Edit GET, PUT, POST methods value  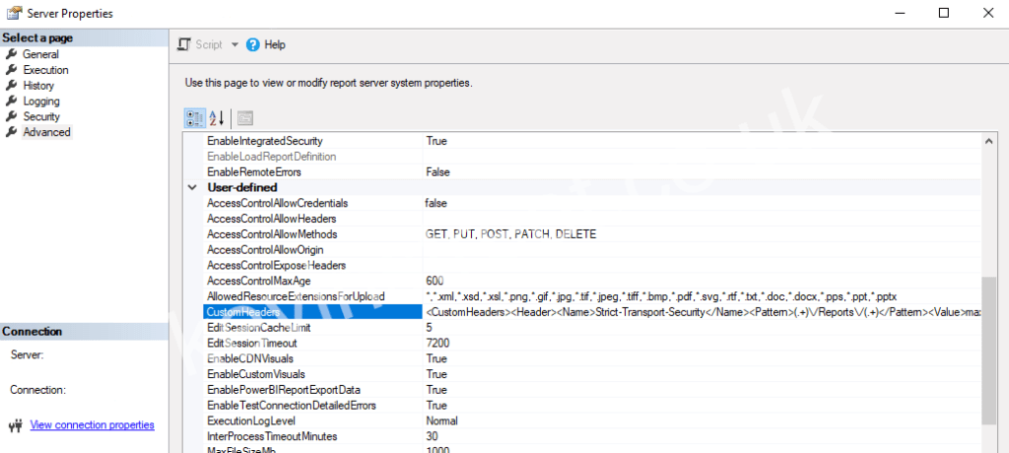coord(511,234)
